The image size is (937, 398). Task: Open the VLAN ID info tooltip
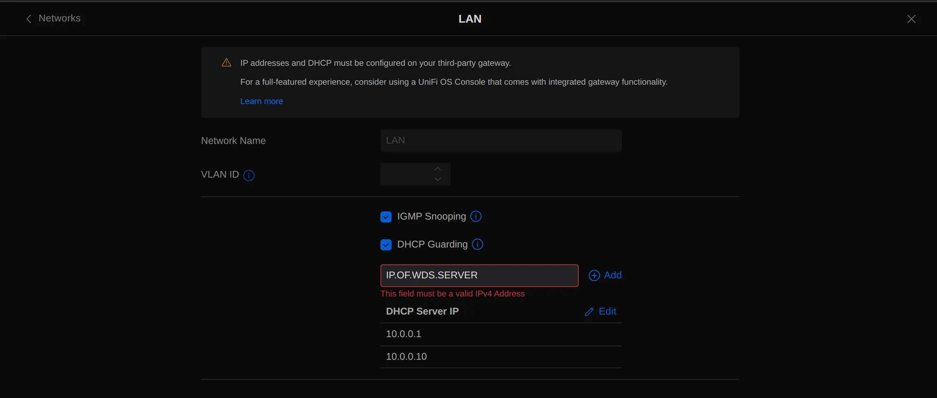tap(249, 175)
